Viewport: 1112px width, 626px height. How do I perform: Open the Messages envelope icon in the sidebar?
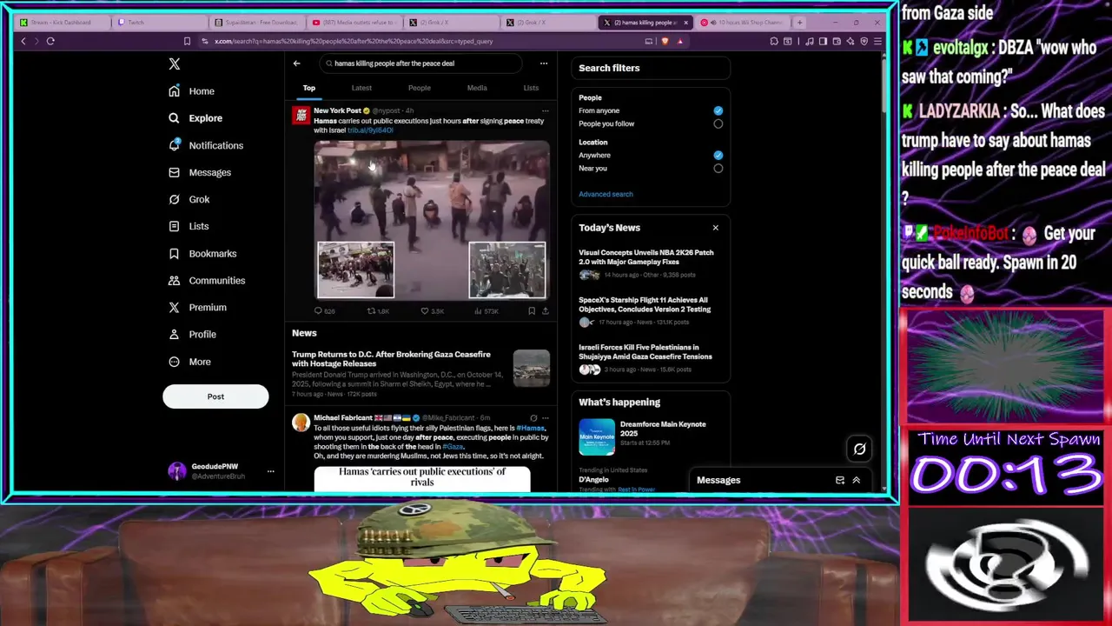tap(175, 172)
